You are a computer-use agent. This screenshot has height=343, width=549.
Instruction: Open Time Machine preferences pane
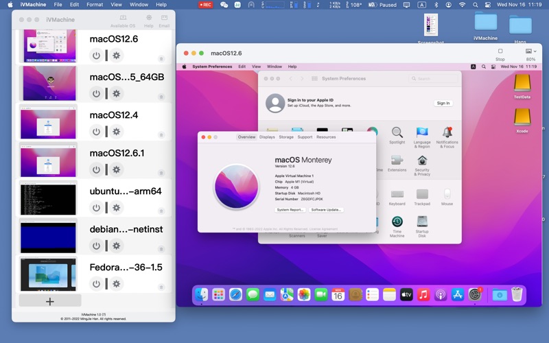[x=397, y=226]
